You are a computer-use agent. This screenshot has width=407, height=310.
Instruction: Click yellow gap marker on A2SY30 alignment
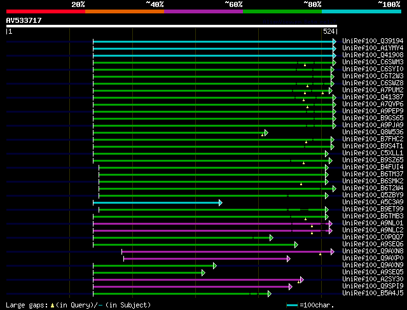point(298,282)
